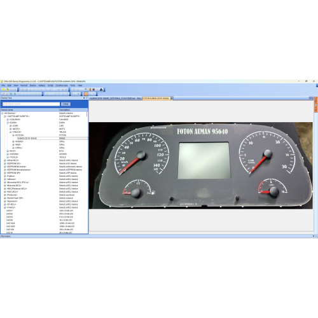Click the green arrows icon in second toolbar

point(11,93)
